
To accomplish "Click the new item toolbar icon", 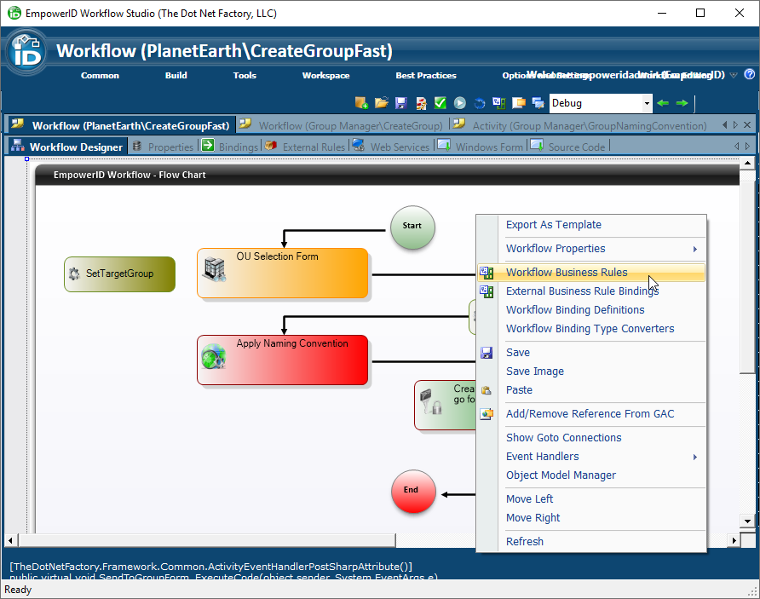I will coord(361,103).
